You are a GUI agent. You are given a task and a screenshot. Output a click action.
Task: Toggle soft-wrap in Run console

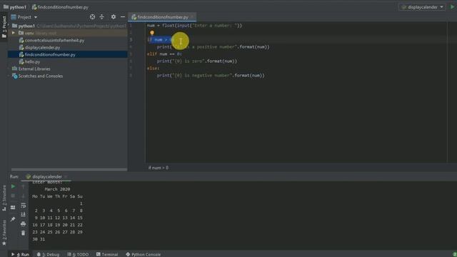24,206
